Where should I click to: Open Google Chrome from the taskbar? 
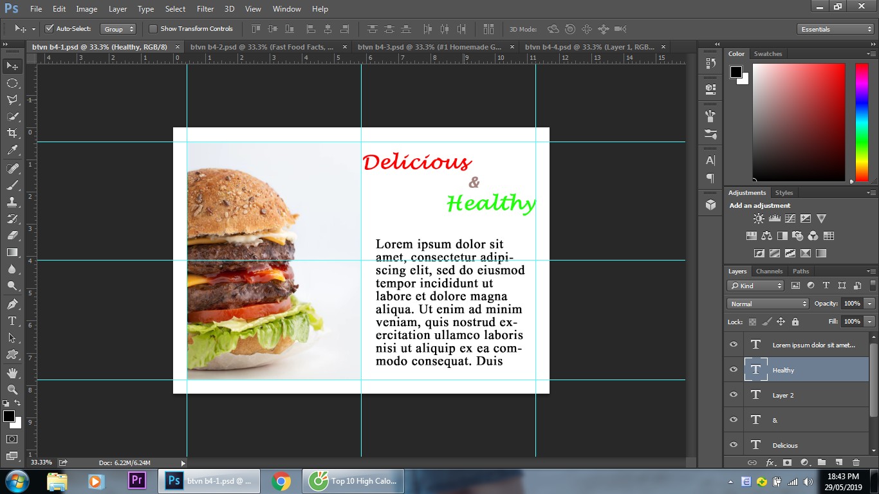pos(281,480)
